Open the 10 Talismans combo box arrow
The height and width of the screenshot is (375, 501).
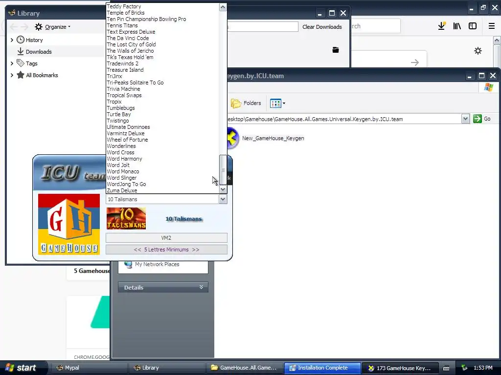(223, 199)
